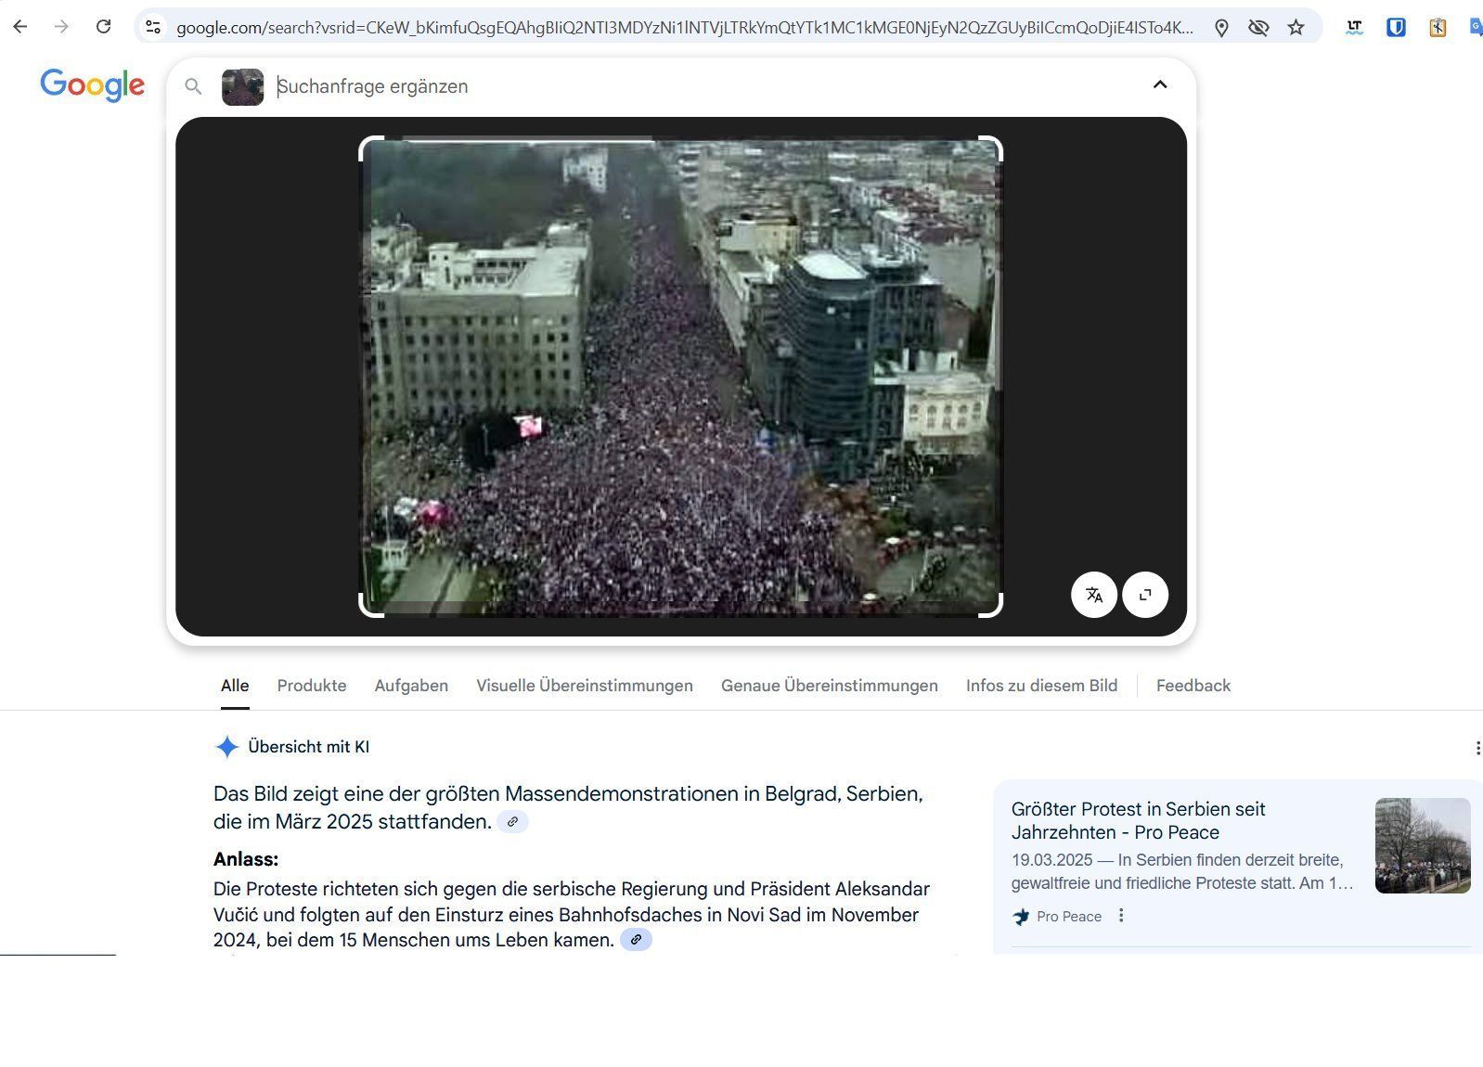Viewport: 1483px width, 1067px height.
Task: Click the browser forward arrow
Action: pos(61,27)
